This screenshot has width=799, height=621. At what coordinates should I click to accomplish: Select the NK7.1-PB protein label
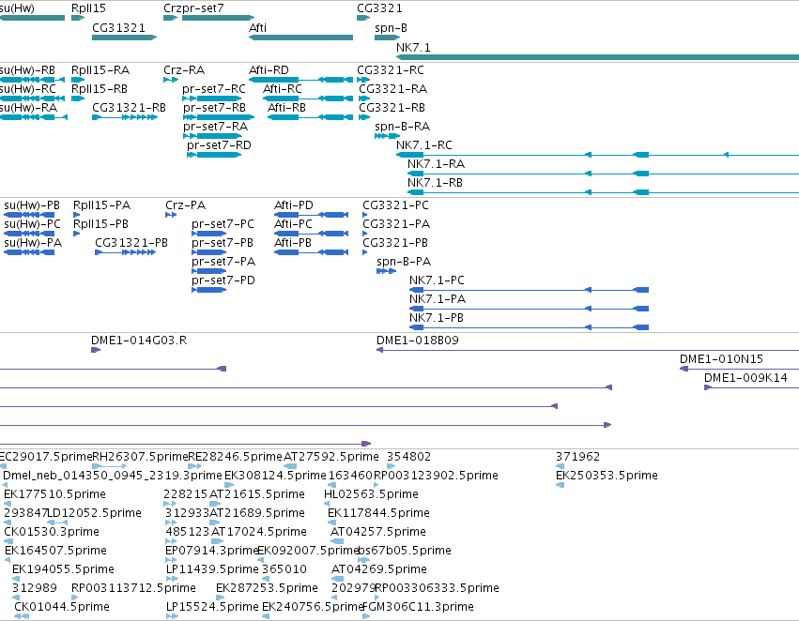(437, 318)
